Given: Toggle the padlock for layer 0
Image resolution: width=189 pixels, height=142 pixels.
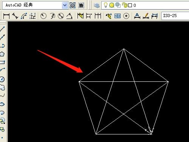Looking at the screenshot, I should (x=125, y=5).
